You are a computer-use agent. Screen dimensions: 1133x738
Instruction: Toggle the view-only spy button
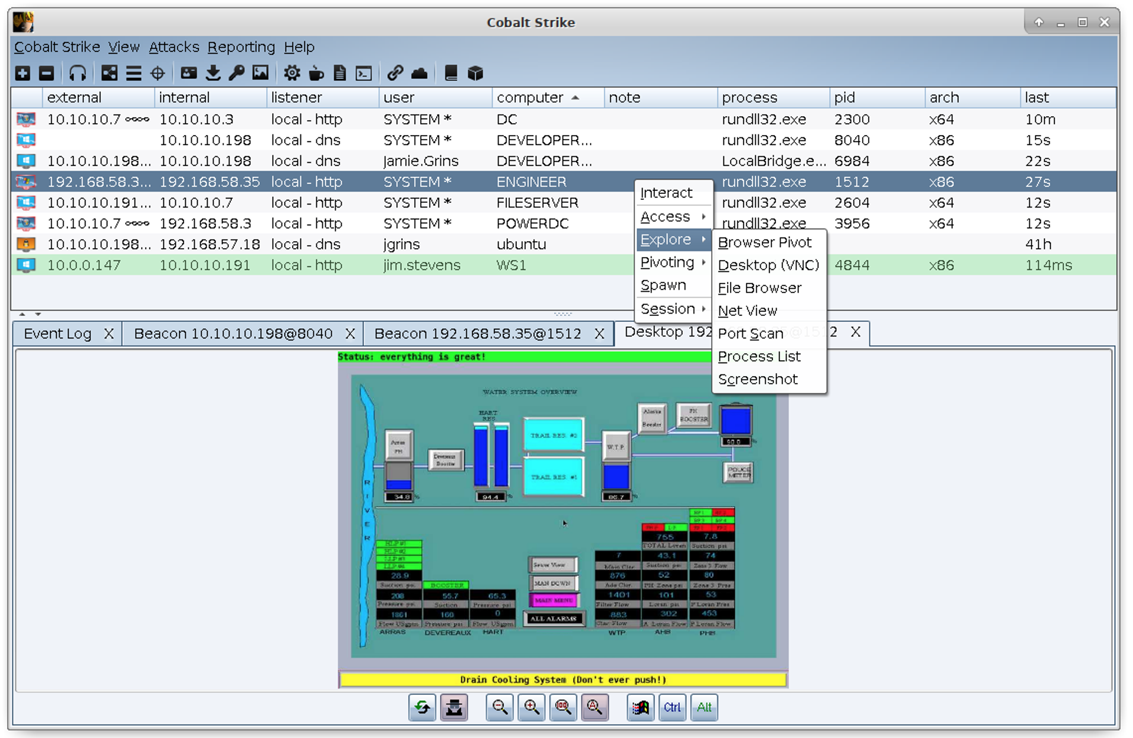[454, 707]
